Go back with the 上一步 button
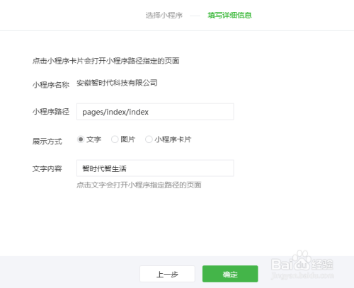 [x=167, y=274]
